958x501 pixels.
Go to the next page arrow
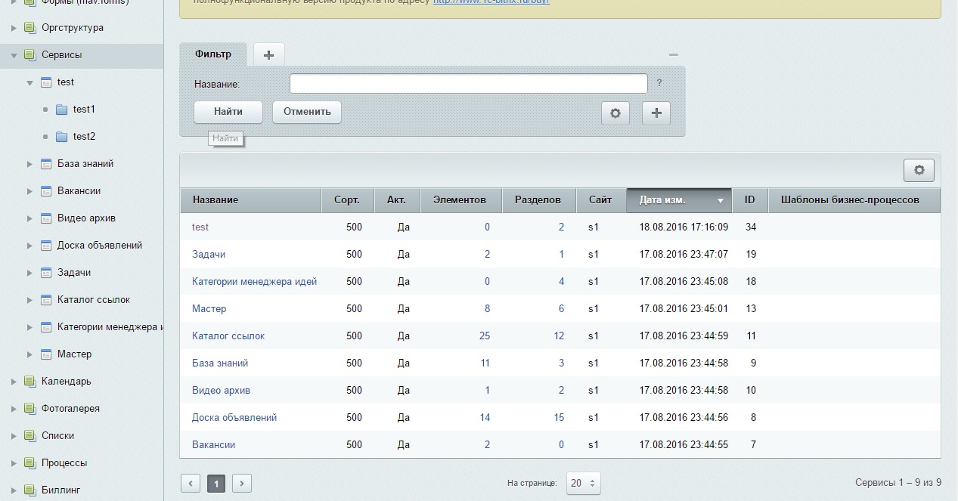241,483
